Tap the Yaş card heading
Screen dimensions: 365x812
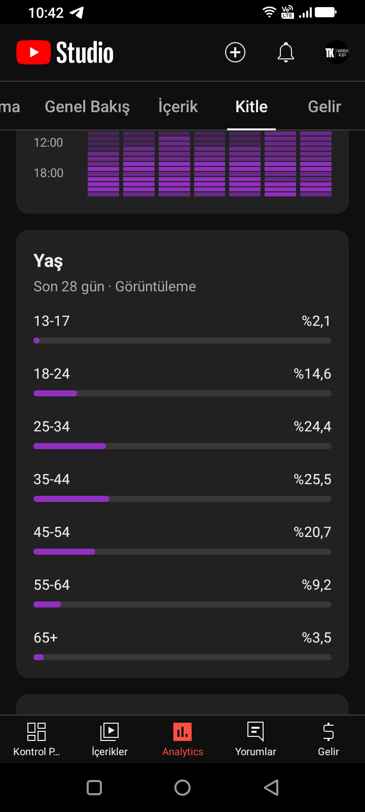48,261
